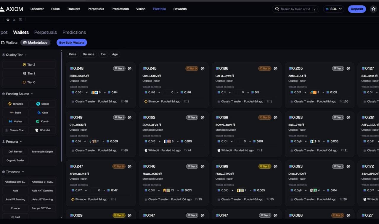This screenshot has width=379, height=224.
Task: Select the Asia timezone filter
Action: [15, 191]
